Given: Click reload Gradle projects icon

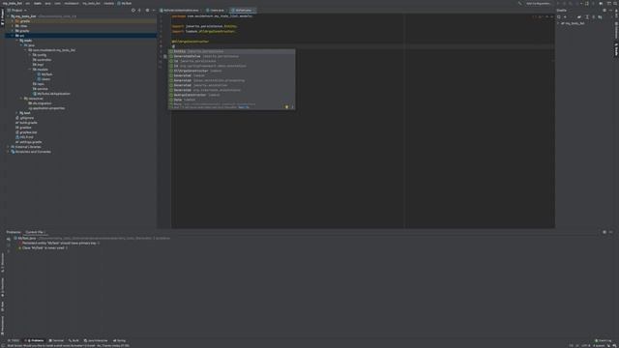Looking at the screenshot, I should [559, 17].
